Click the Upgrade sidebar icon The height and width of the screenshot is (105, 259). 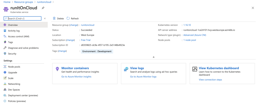coord(5,73)
